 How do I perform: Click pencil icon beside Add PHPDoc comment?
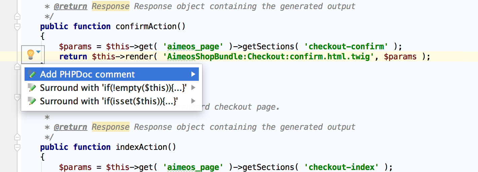pos(32,74)
